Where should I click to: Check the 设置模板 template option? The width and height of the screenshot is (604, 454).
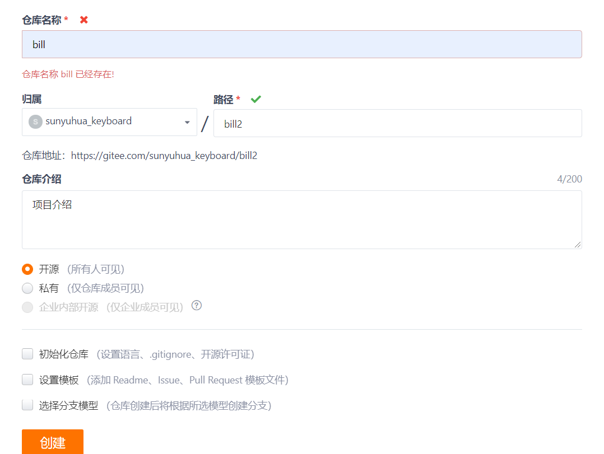[x=27, y=379]
